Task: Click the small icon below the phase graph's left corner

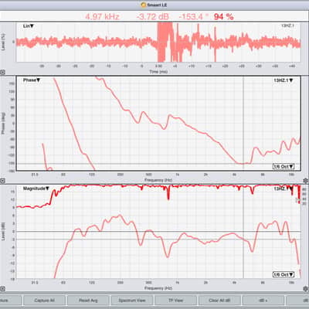Action: pos(2,181)
